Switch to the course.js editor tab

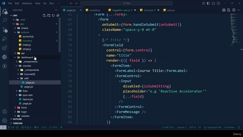(x=150, y=10)
